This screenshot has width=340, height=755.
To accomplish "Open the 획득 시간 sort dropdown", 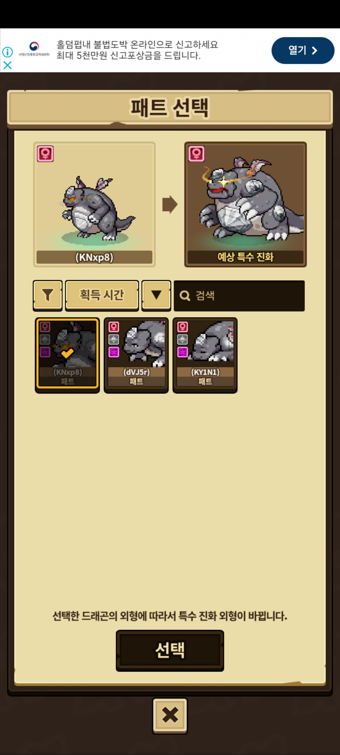I will tap(102, 295).
